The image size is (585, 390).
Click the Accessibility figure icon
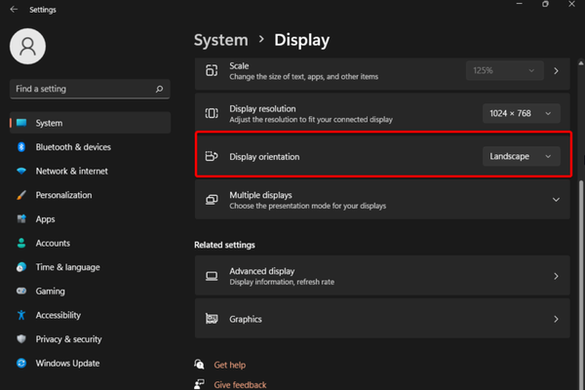click(21, 315)
